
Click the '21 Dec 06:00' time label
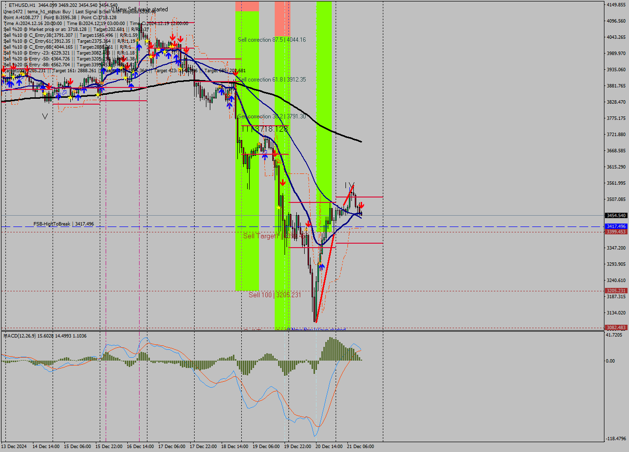point(361,447)
